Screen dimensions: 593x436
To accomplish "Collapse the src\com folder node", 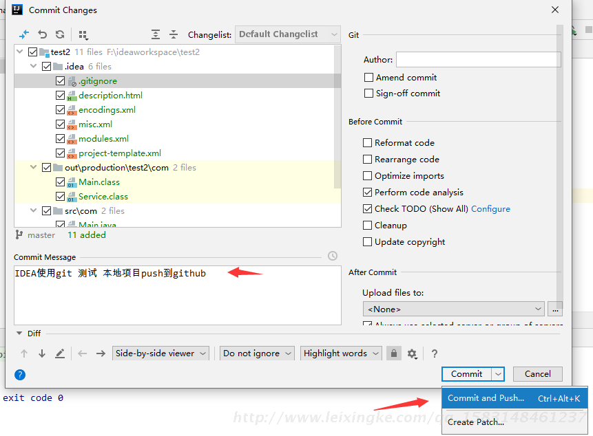I will (34, 210).
